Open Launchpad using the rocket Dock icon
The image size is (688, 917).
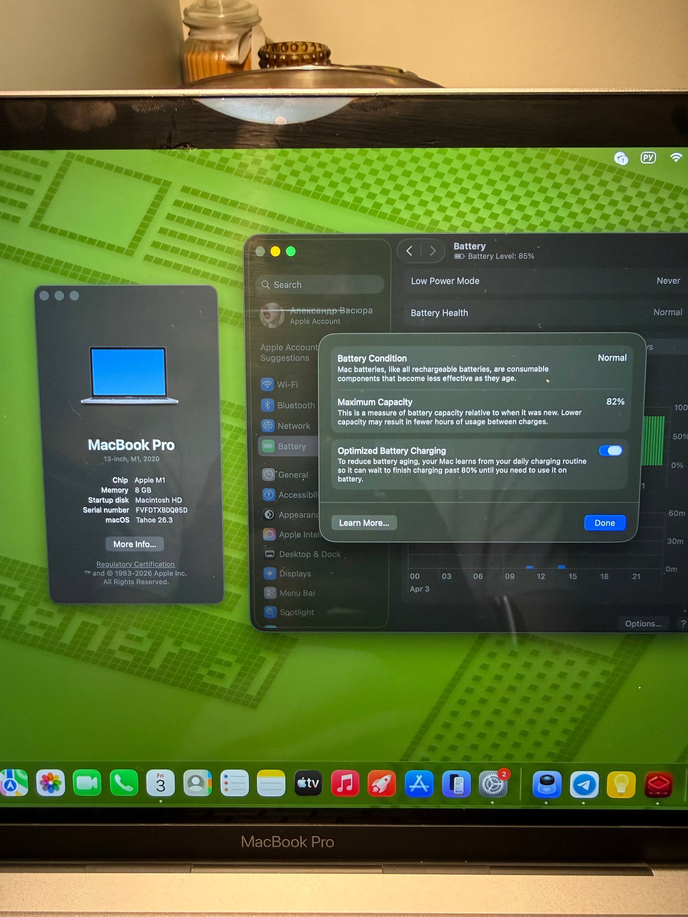point(382,783)
